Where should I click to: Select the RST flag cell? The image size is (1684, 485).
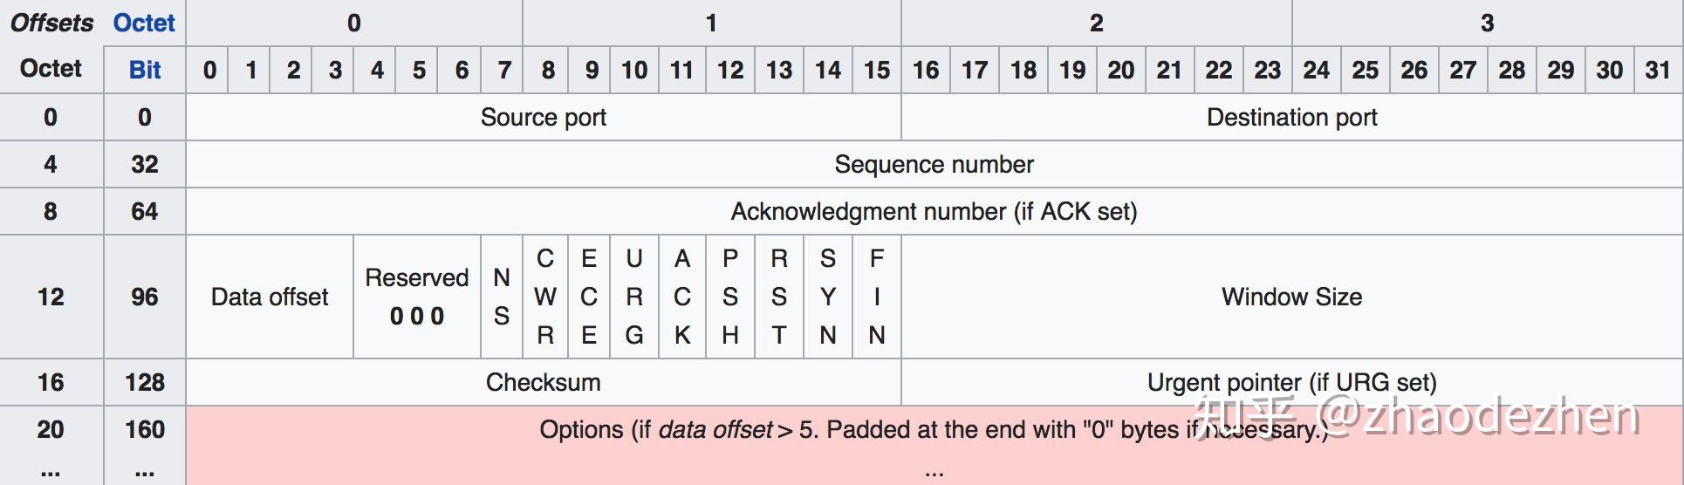(779, 297)
